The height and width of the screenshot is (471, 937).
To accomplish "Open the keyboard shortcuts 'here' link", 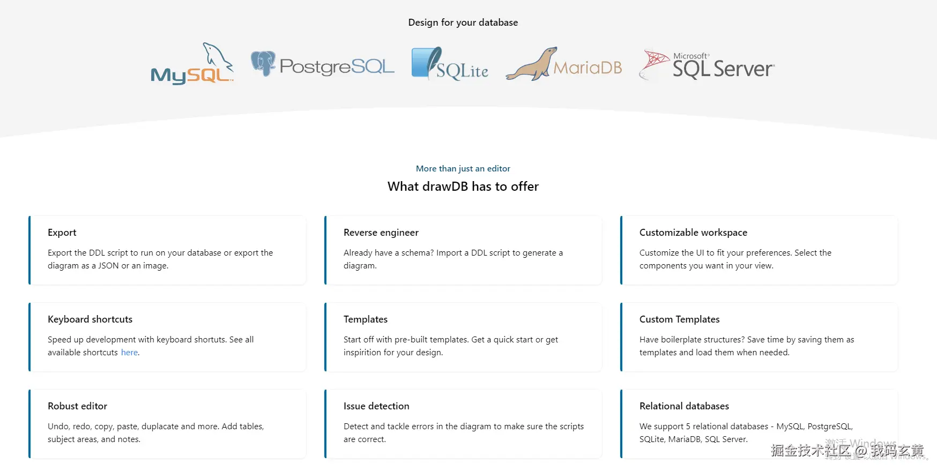I will coord(129,353).
